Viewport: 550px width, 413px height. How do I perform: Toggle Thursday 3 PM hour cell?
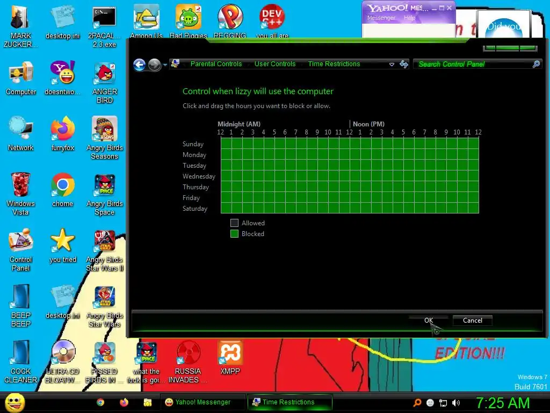pyautogui.click(x=388, y=187)
